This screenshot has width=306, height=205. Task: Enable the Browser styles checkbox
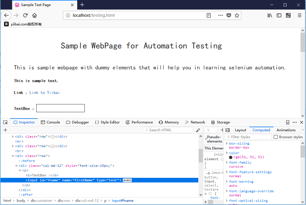[276, 137]
